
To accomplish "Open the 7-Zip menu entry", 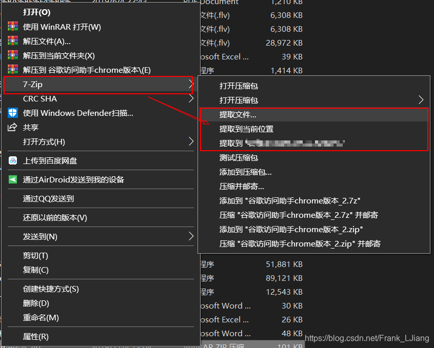I will point(101,85).
